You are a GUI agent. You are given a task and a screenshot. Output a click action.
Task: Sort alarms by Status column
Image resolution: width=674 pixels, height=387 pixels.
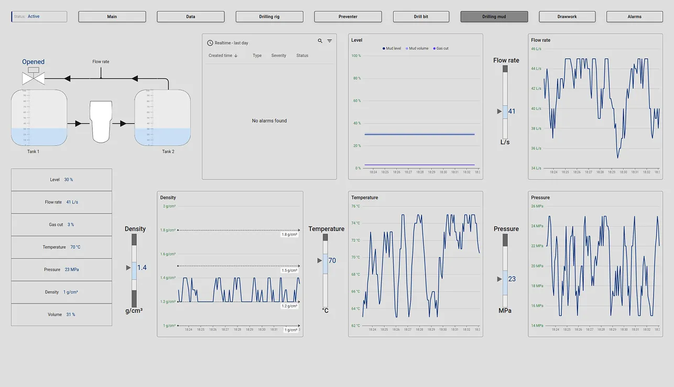[302, 56]
